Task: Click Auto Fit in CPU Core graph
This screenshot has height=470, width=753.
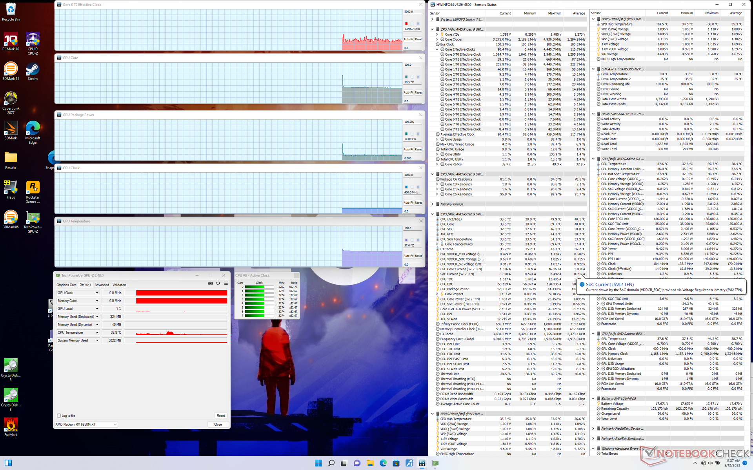Action: pos(408,92)
